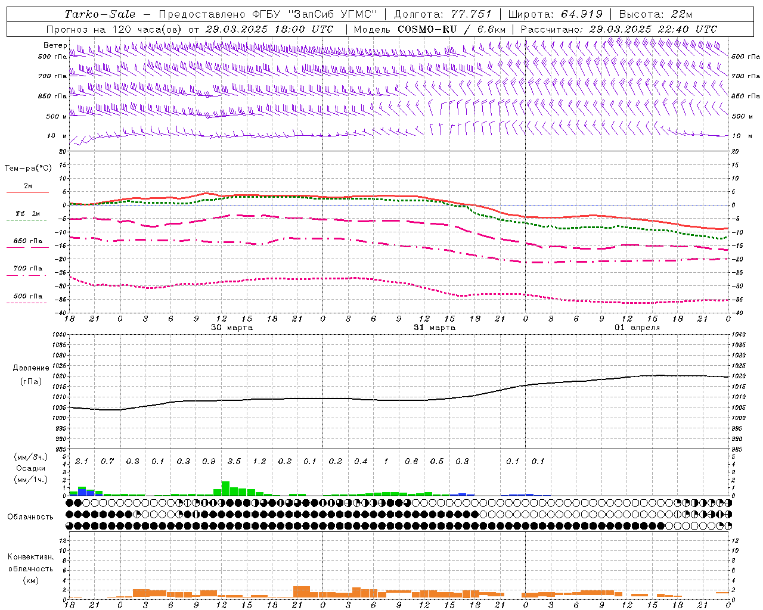Click the 'Облачность' cloud cover label
Screen dimensions: 763x610
click(30, 517)
